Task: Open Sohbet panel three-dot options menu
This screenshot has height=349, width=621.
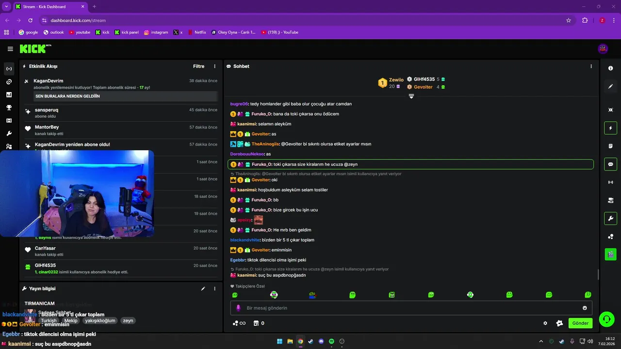Action: click(x=591, y=66)
